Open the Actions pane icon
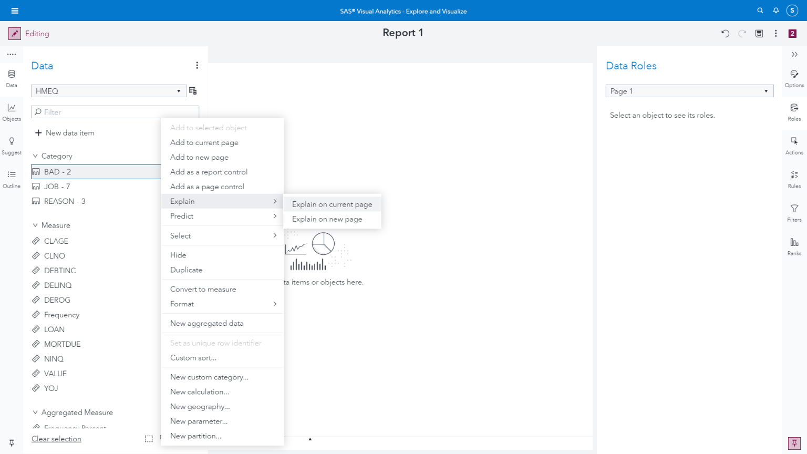This screenshot has width=807, height=454. tap(794, 145)
